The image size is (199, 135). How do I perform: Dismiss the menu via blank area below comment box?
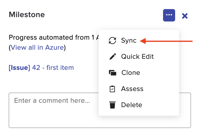(100, 132)
